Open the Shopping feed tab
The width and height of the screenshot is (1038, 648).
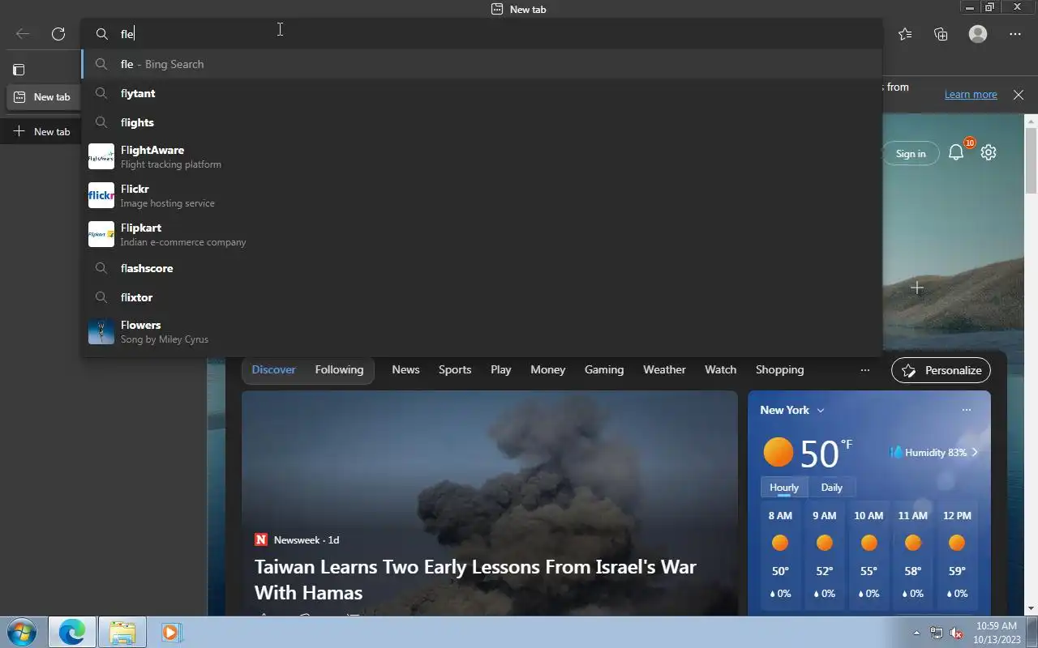779,369
